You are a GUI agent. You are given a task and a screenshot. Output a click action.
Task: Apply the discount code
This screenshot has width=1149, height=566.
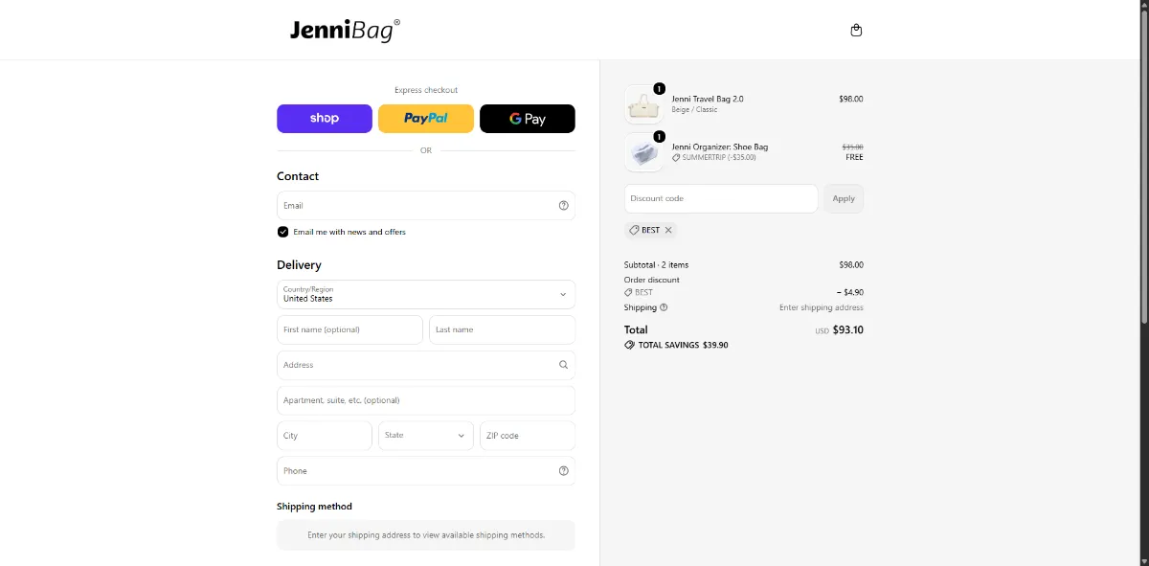pos(844,198)
